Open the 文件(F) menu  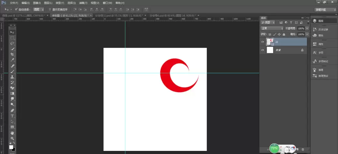[14, 3]
